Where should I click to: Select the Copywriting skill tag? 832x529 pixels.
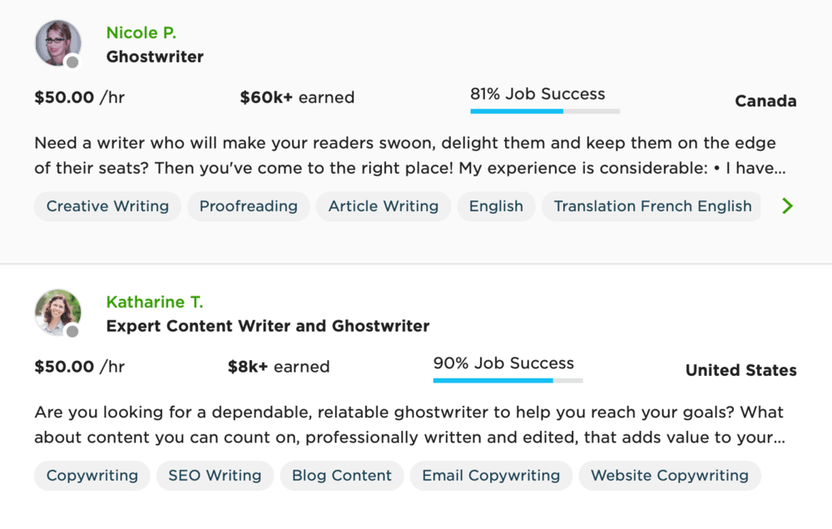pos(92,475)
